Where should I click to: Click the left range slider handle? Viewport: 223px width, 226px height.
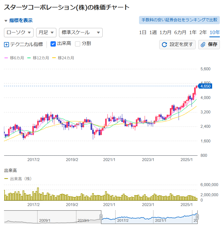101,217
